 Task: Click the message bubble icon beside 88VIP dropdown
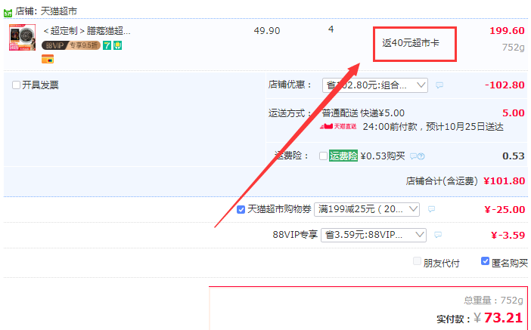pyautogui.click(x=438, y=235)
